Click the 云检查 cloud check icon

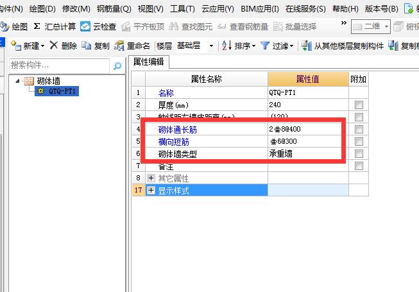click(x=85, y=26)
